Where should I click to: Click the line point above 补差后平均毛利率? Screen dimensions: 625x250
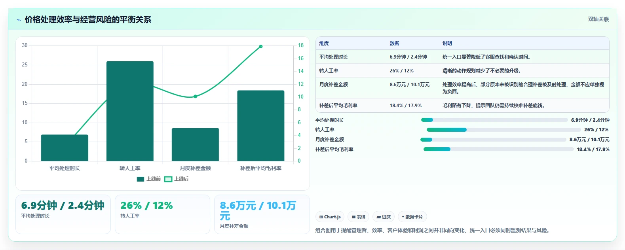pyautogui.click(x=261, y=47)
